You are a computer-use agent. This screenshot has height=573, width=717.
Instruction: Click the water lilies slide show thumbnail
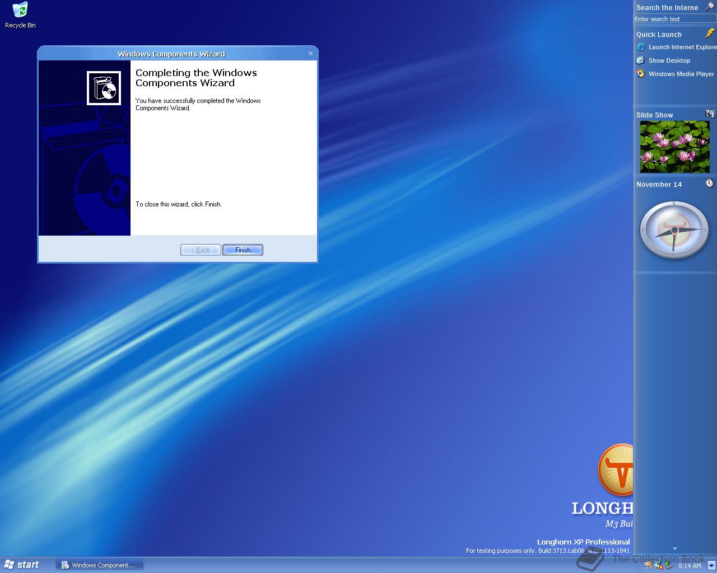pos(674,147)
